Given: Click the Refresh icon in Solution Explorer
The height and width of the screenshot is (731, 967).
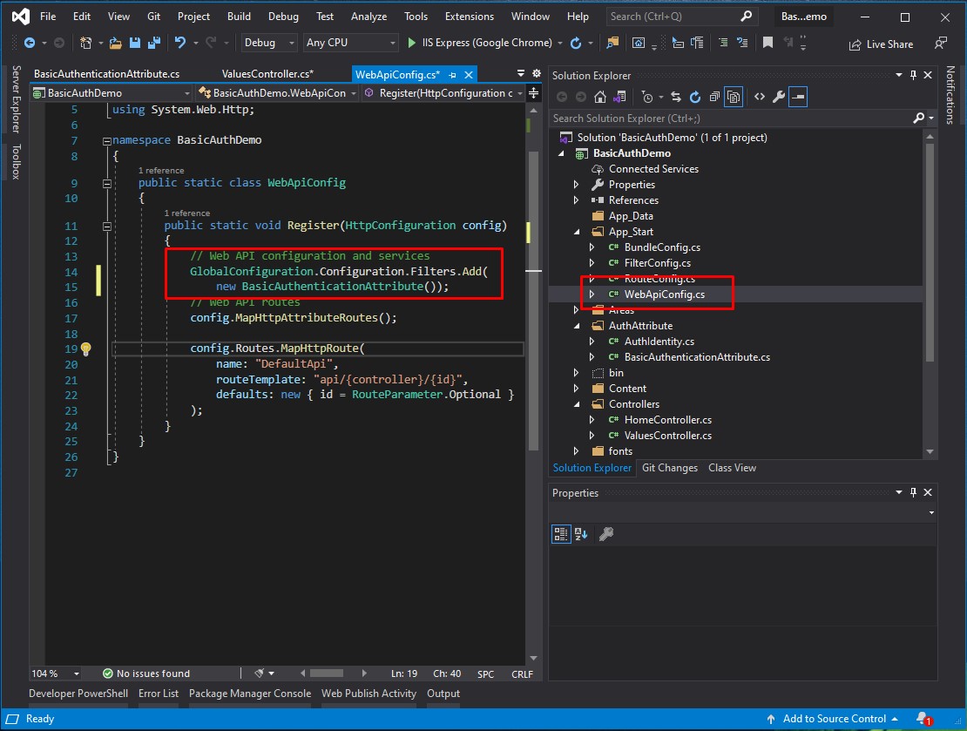Looking at the screenshot, I should (x=696, y=97).
